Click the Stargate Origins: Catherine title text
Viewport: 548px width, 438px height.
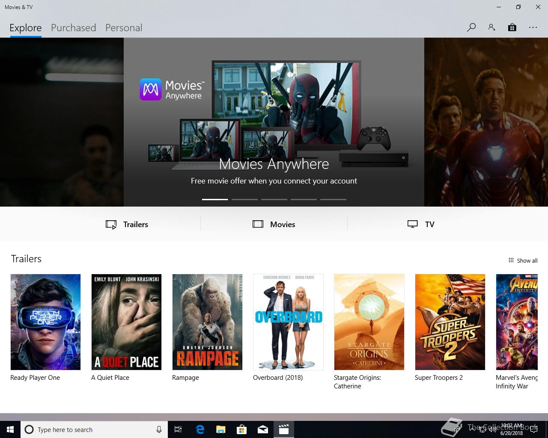(357, 382)
